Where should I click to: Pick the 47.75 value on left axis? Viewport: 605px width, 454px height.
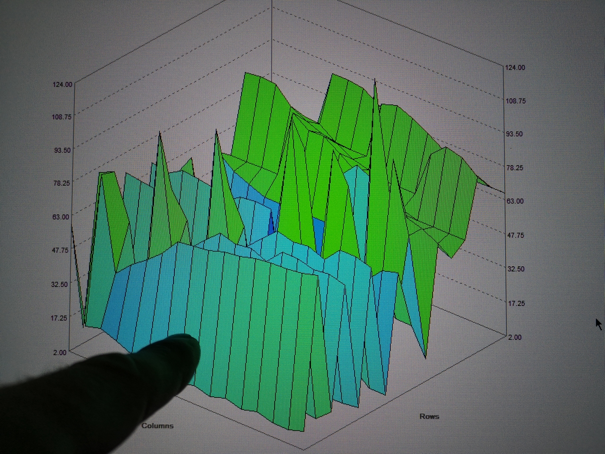(x=60, y=250)
